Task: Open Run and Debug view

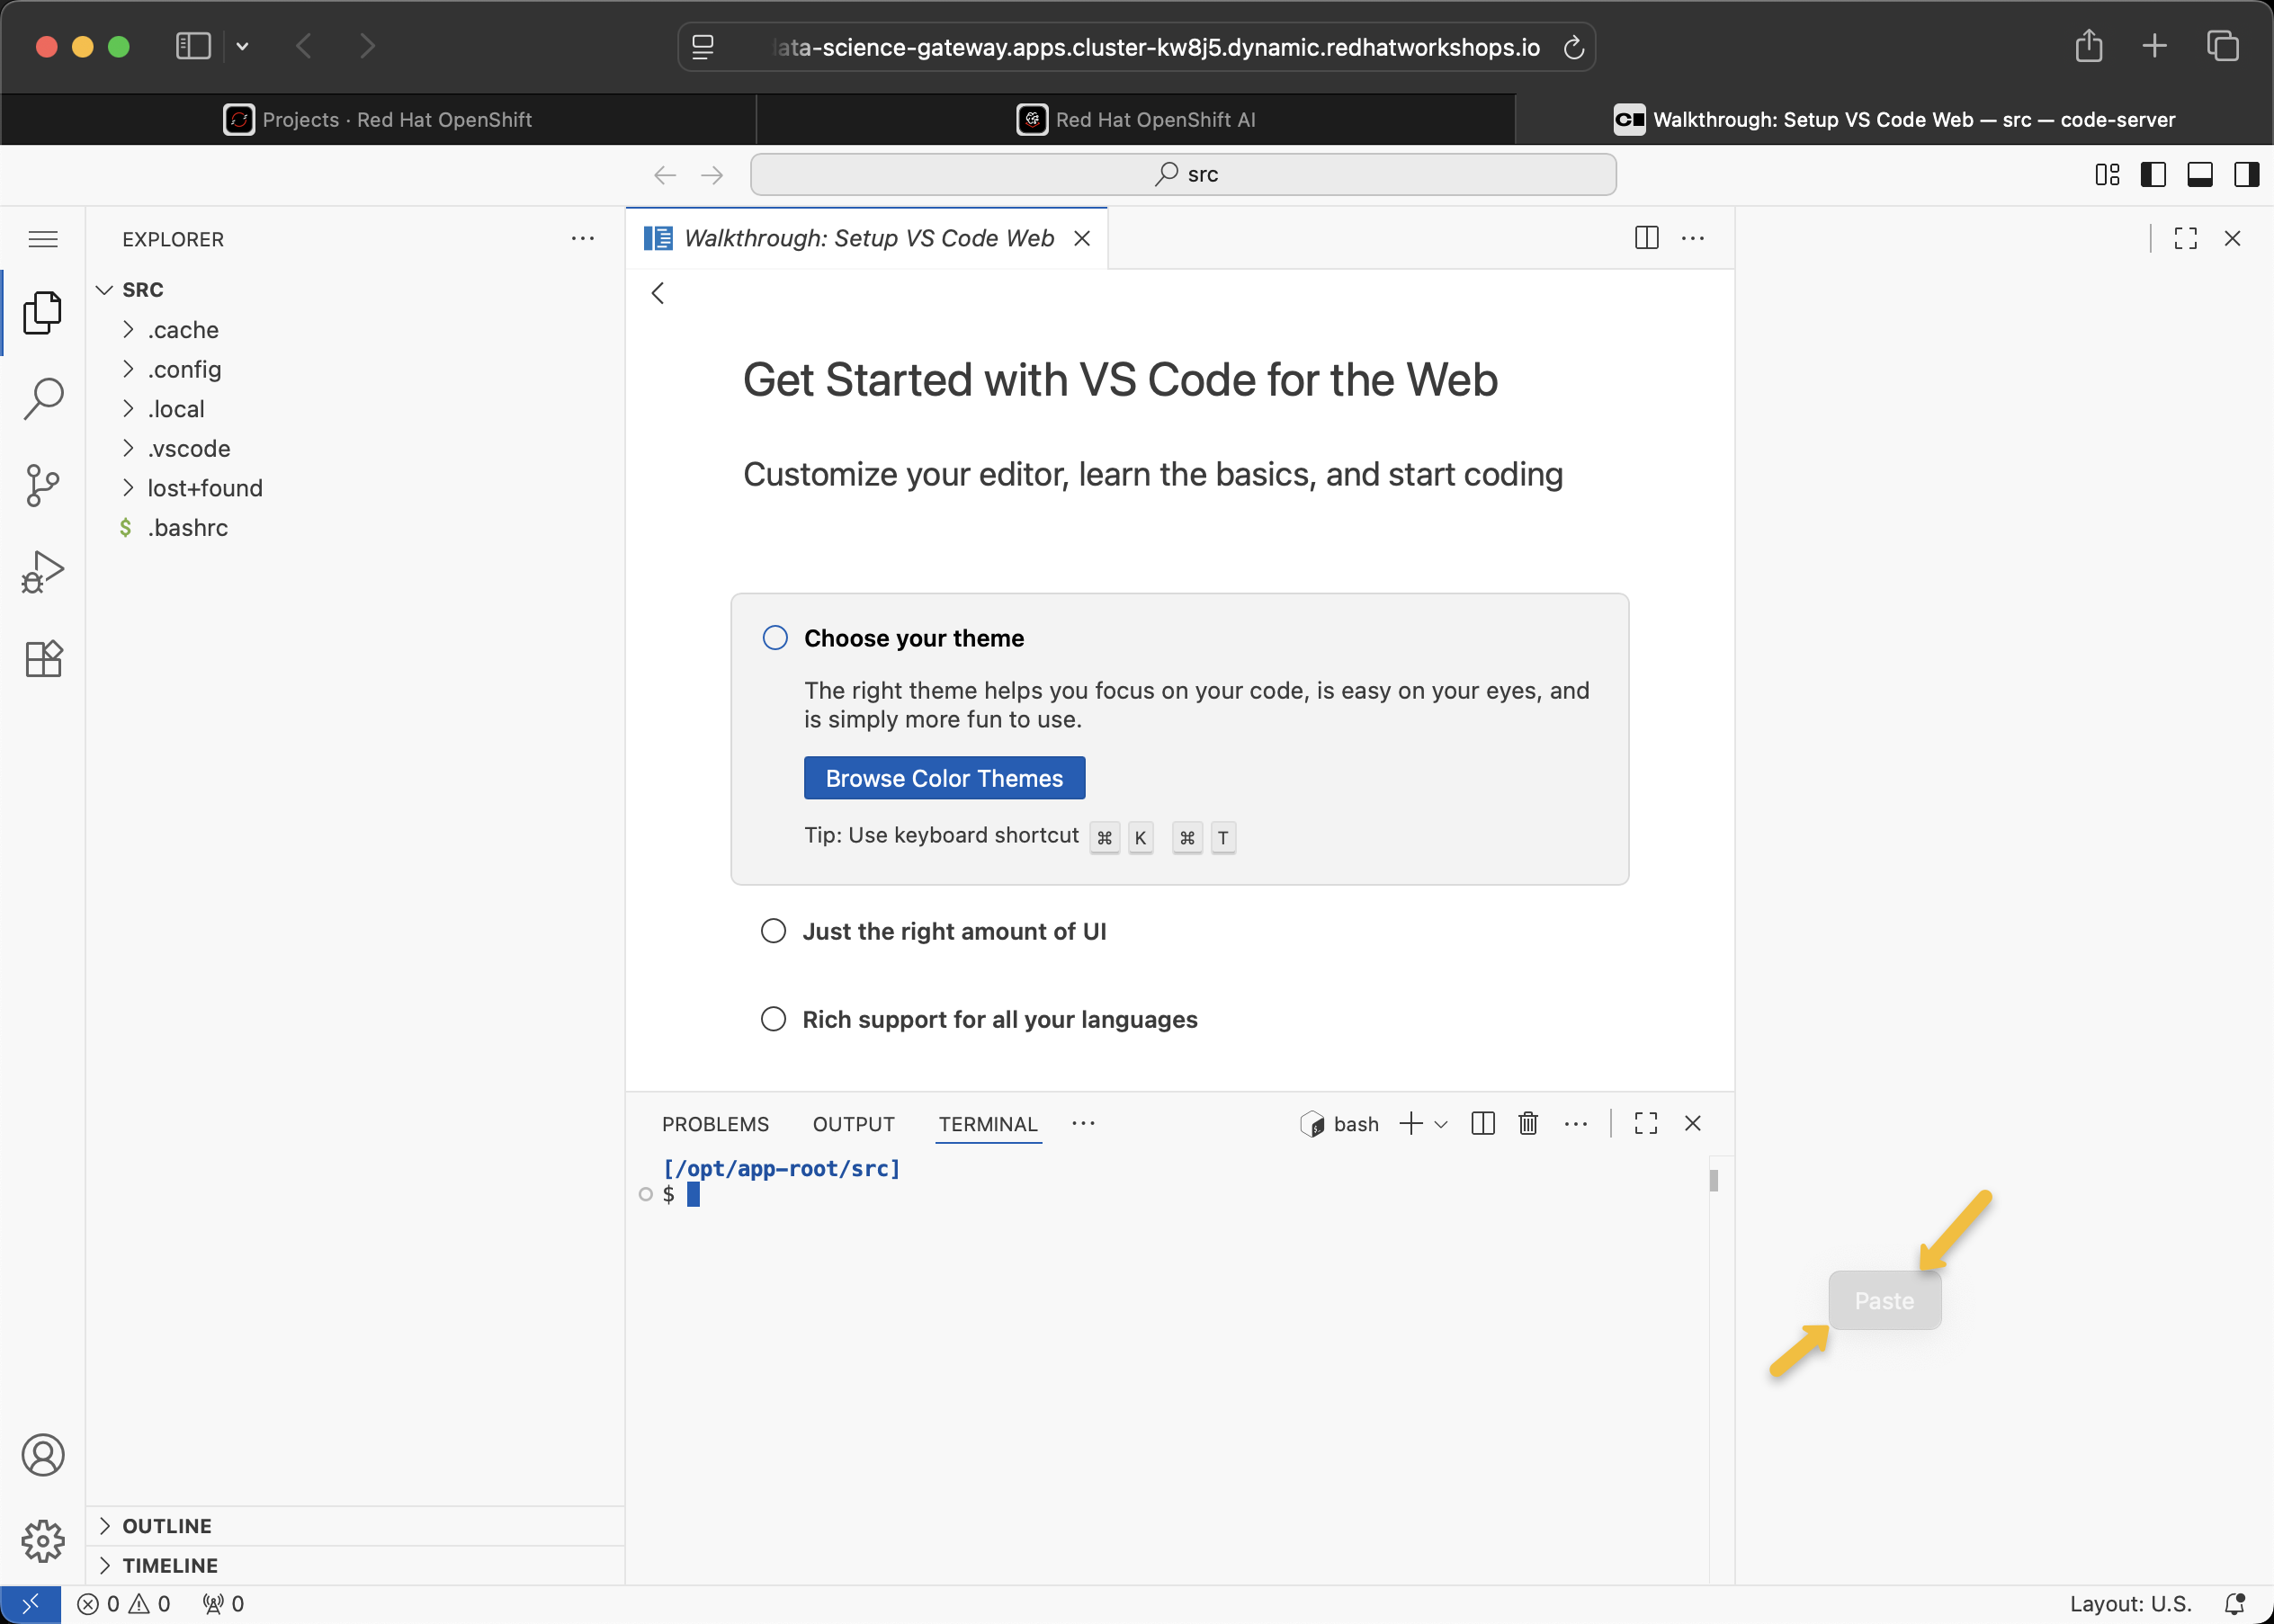Action: (x=43, y=572)
